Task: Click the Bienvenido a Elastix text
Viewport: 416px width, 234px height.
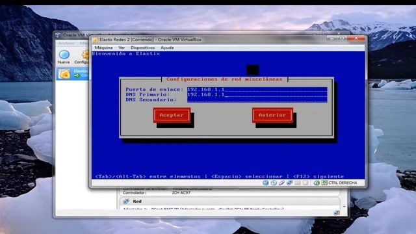Action: coord(126,53)
